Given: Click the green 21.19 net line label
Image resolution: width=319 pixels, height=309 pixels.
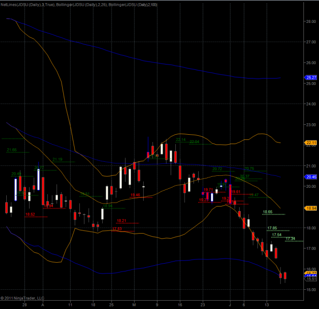Looking at the screenshot, I should tap(57, 159).
